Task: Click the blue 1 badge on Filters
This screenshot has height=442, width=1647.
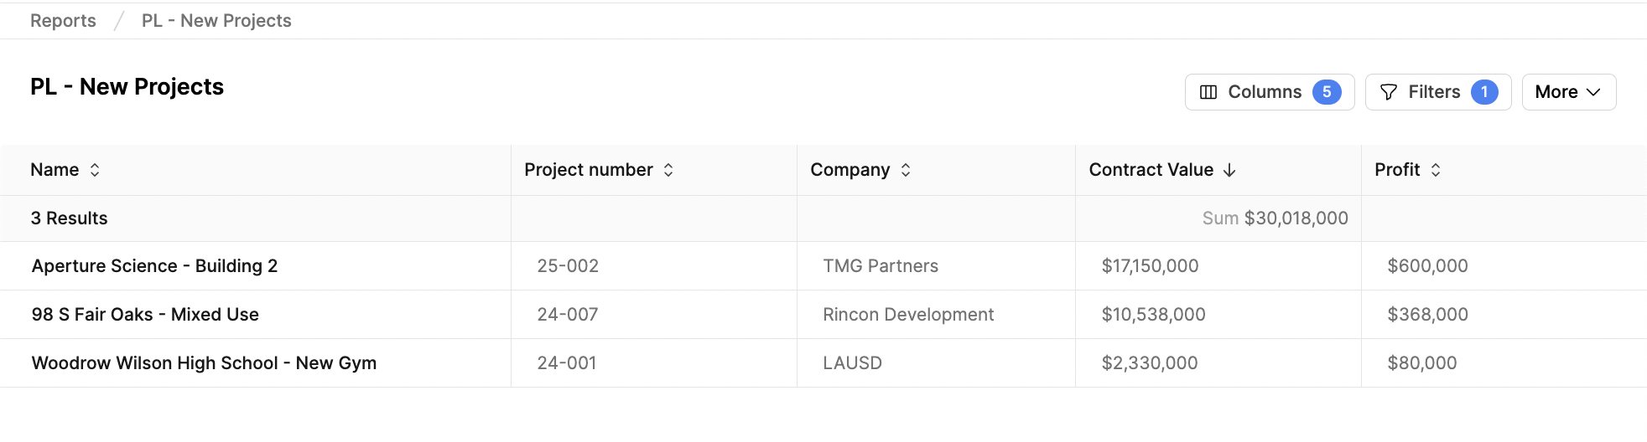Action: pos(1484,92)
